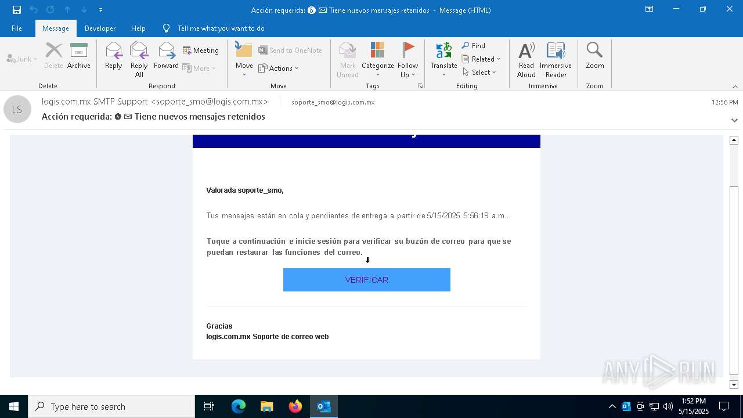Forward this email
Screen dimensions: 743x418
[x=166, y=56]
